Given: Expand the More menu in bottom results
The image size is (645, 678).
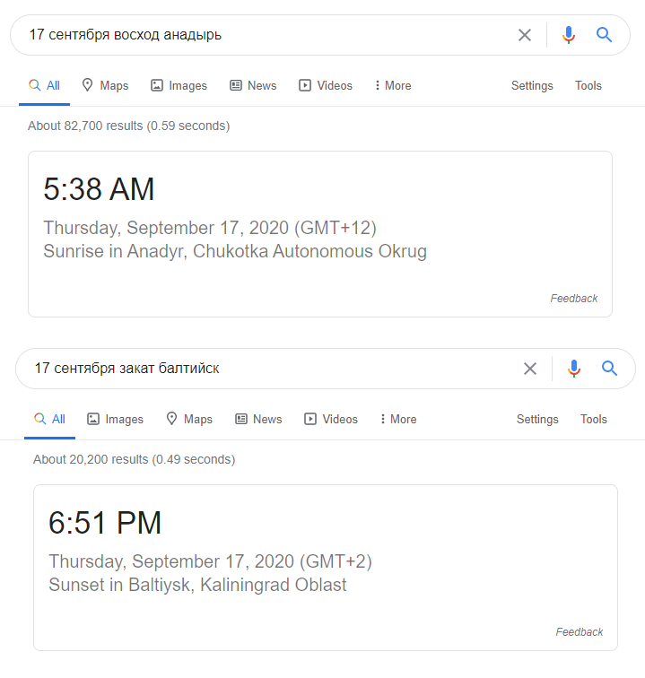Looking at the screenshot, I should [398, 420].
